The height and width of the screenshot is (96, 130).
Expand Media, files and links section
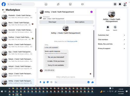tap(112, 44)
